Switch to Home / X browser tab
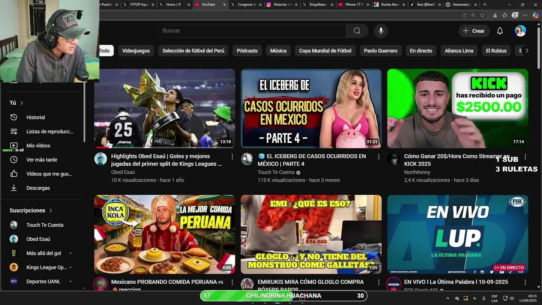The height and width of the screenshot is (305, 542). (x=174, y=5)
